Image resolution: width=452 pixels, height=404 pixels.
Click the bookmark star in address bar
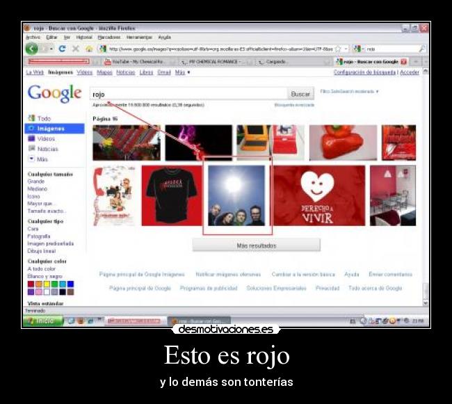pos(338,49)
